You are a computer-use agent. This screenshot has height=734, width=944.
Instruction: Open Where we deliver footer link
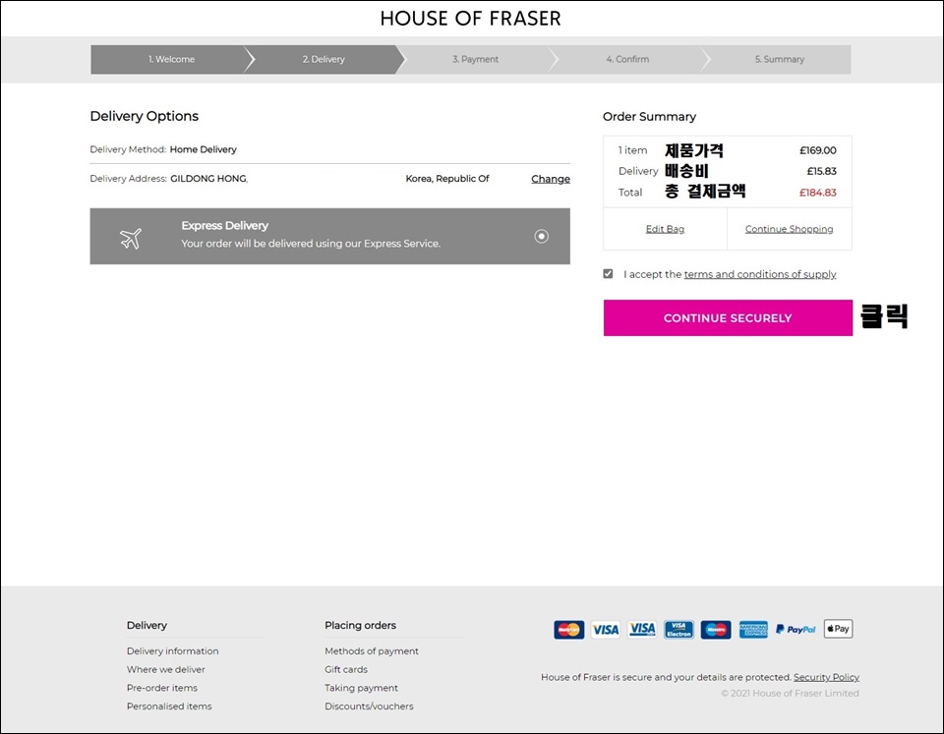165,669
